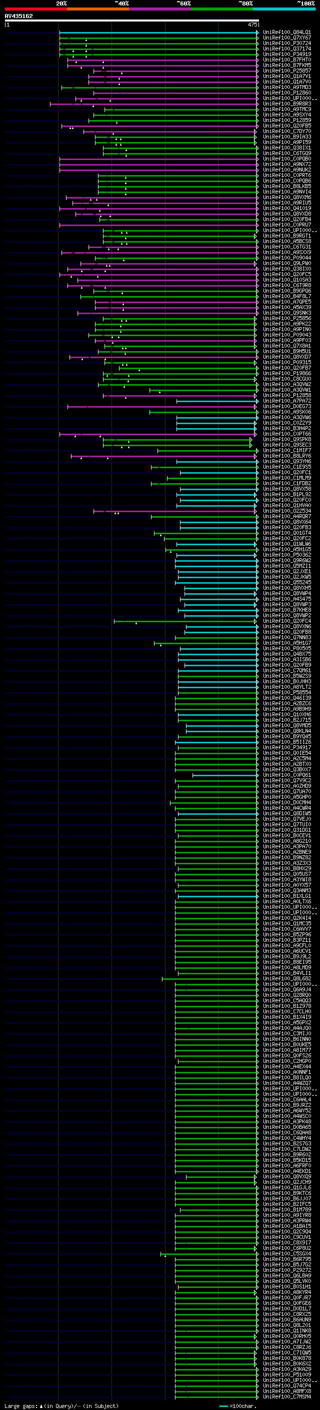The width and height of the screenshot is (320, 1410).
Task: Select hit label UniRef100_C0PQB0
Action: (x=286, y=159)
